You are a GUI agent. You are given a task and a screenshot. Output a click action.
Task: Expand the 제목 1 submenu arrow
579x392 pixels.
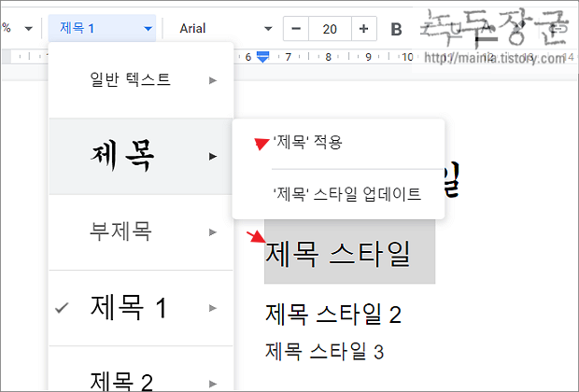(212, 308)
